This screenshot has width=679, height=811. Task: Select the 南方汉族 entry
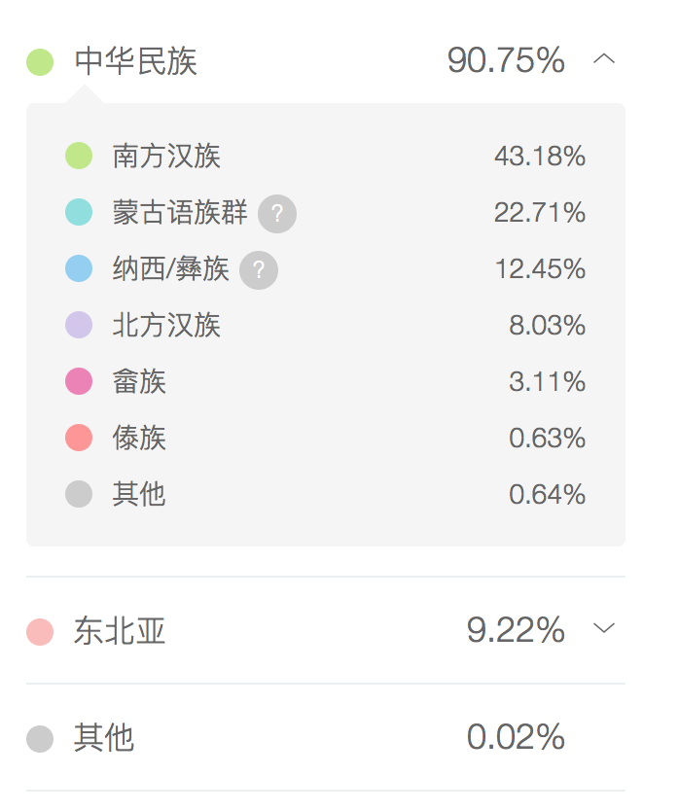(x=326, y=156)
